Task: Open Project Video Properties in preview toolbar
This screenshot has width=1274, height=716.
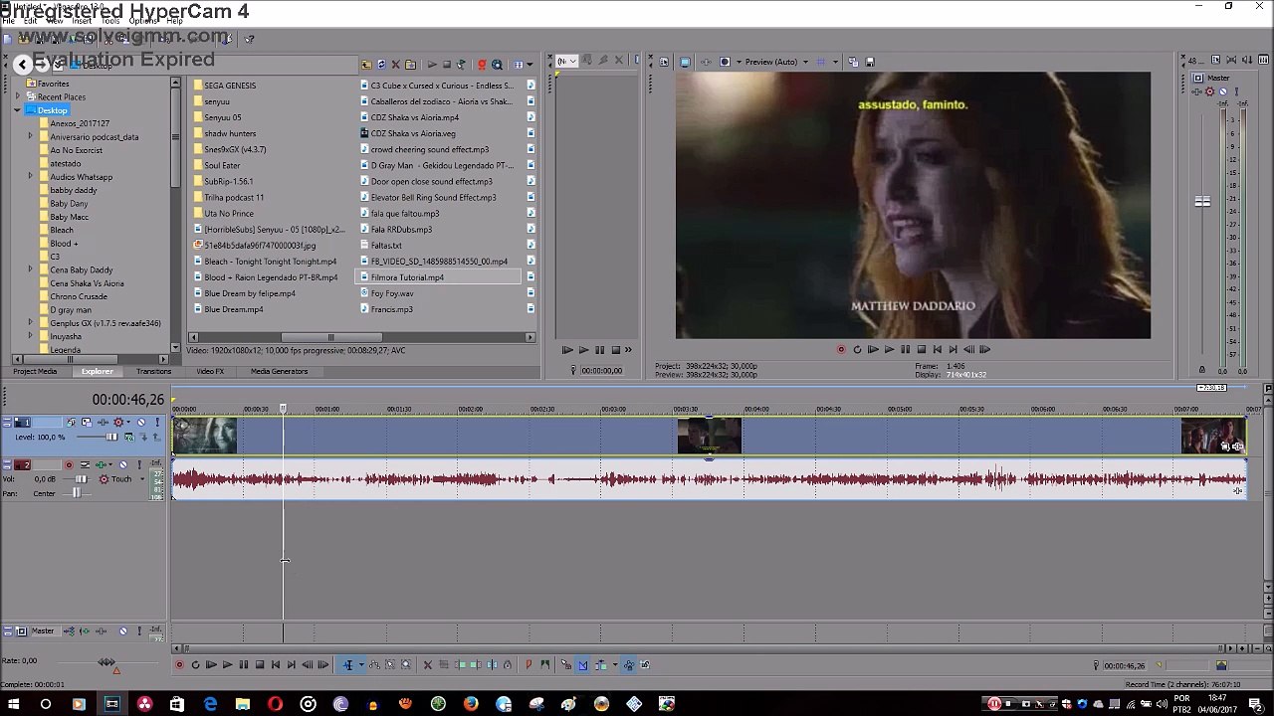Action: [x=664, y=62]
